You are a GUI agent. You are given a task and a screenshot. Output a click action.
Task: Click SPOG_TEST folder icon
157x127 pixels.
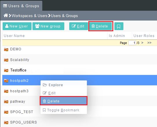click(6, 112)
